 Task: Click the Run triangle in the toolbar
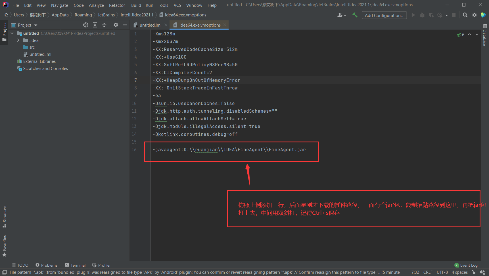413,15
